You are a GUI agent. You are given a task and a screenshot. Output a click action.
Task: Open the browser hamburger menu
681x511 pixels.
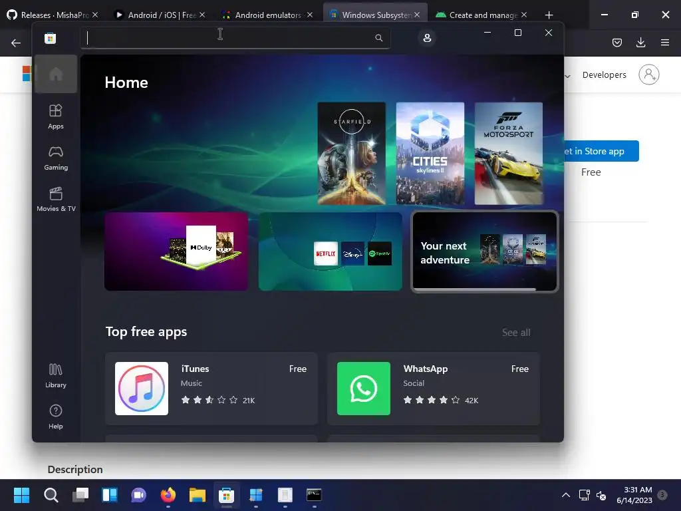click(x=665, y=43)
